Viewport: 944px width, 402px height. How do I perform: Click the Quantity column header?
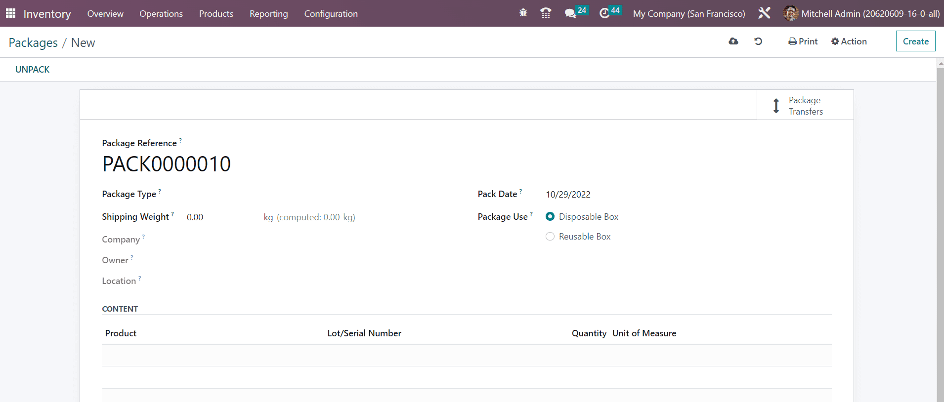click(589, 333)
